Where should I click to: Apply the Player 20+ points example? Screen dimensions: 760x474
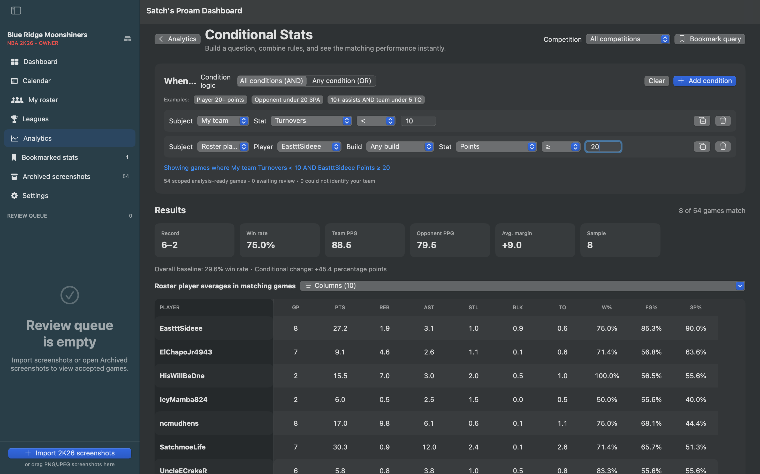220,100
